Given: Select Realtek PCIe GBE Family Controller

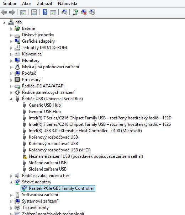Looking at the screenshot, I should (x=61, y=188).
